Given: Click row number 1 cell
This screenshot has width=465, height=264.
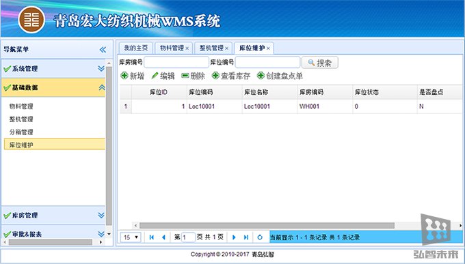Looking at the screenshot, I should click(126, 106).
